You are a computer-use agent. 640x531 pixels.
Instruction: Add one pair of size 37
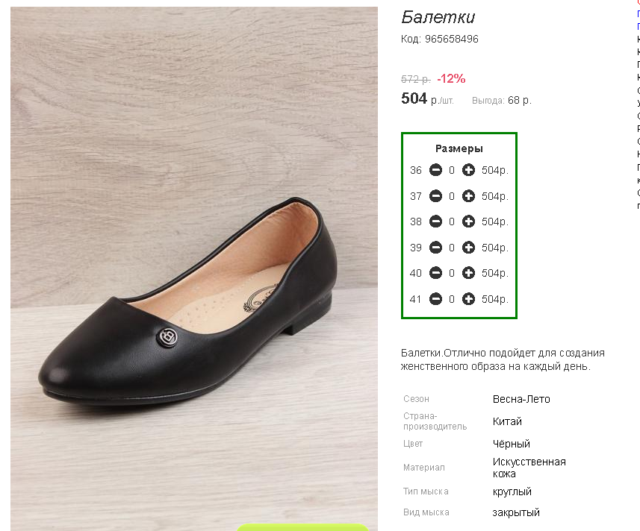[468, 196]
